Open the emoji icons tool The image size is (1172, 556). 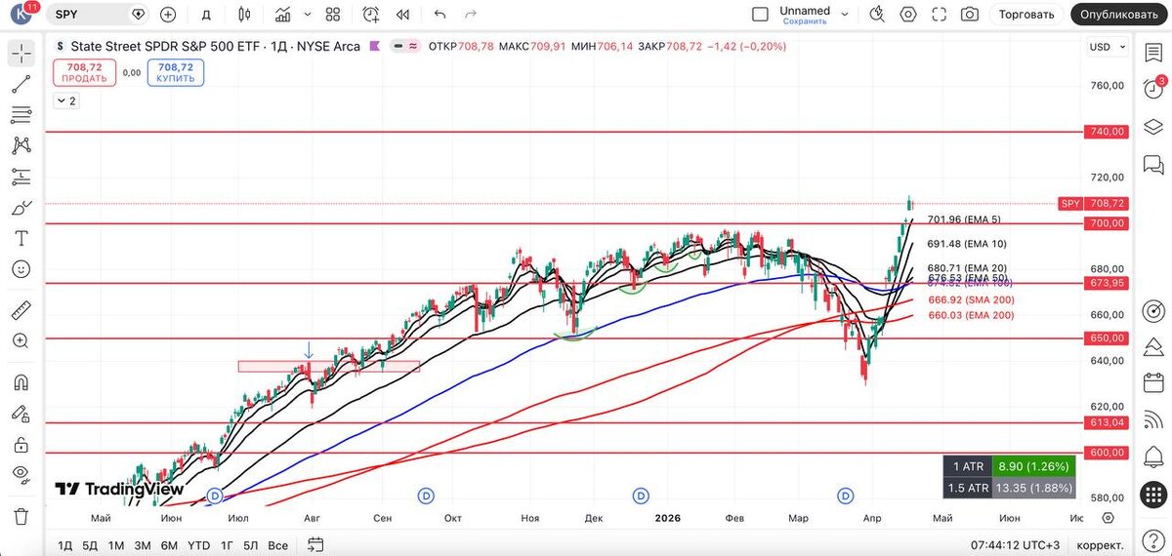click(21, 269)
